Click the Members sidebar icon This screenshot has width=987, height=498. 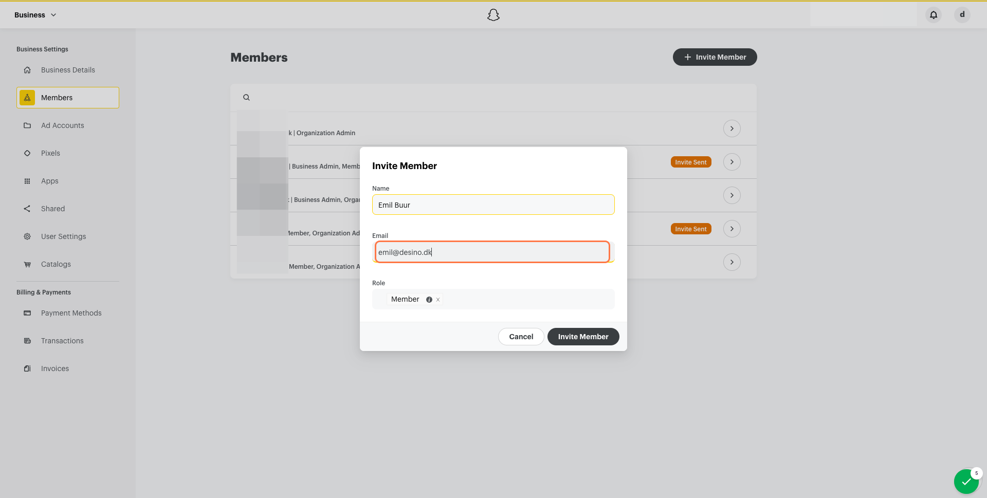(27, 98)
